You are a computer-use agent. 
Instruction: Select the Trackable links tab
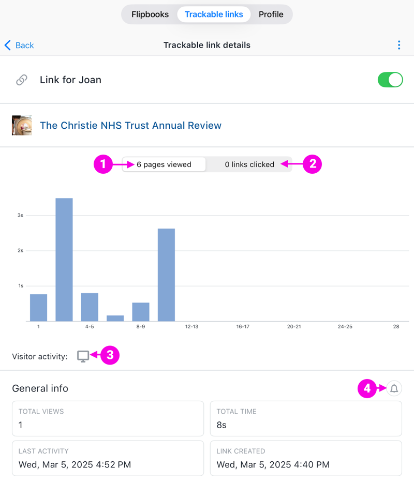point(214,14)
